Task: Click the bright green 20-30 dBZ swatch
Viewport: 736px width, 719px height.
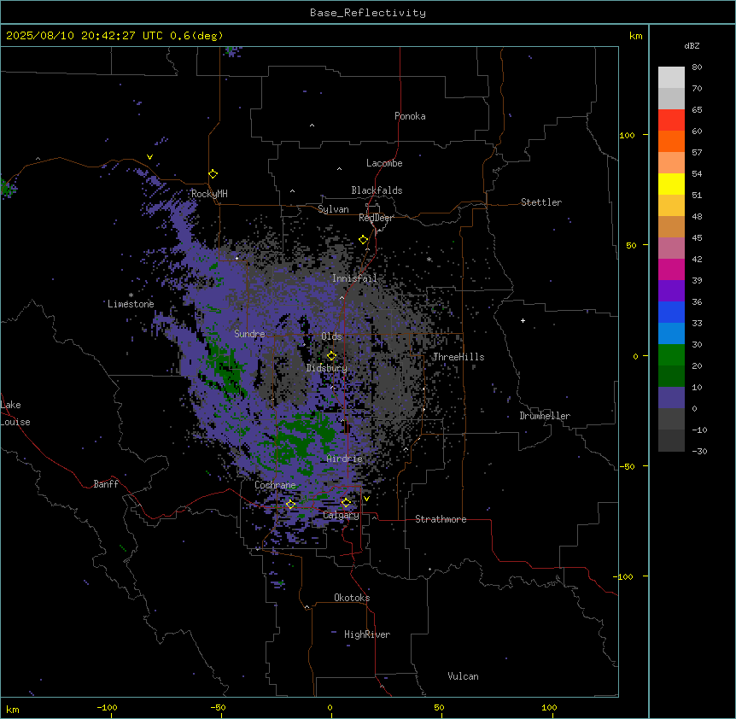Action: pyautogui.click(x=671, y=355)
